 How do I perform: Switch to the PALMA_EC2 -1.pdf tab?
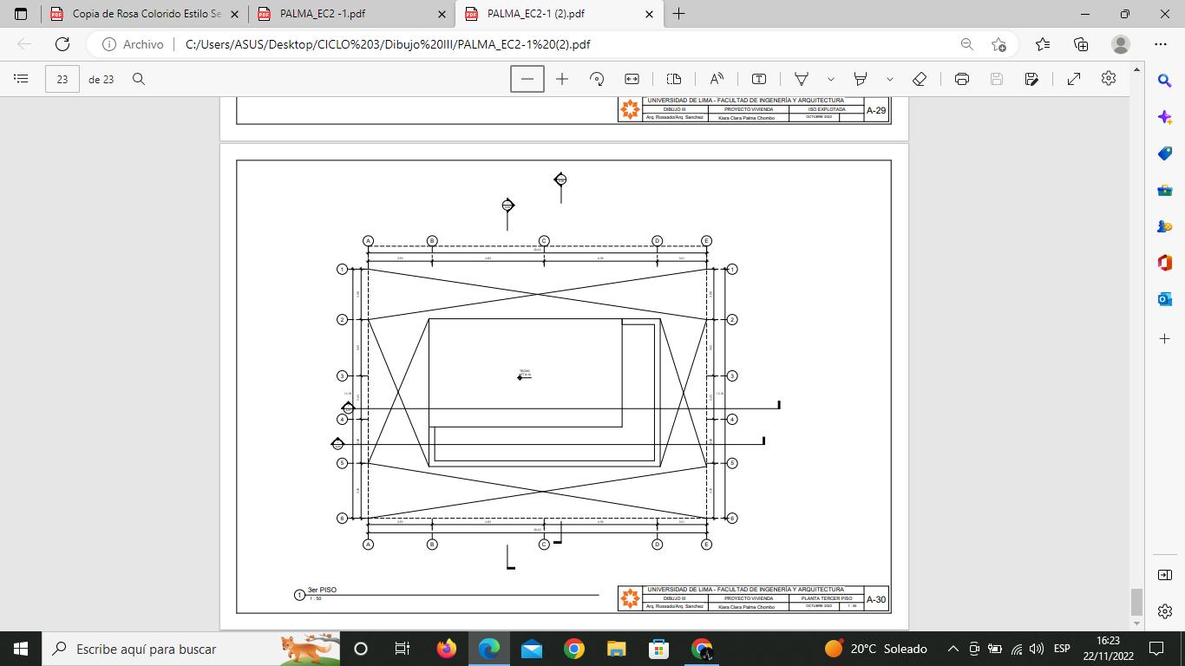pyautogui.click(x=352, y=14)
